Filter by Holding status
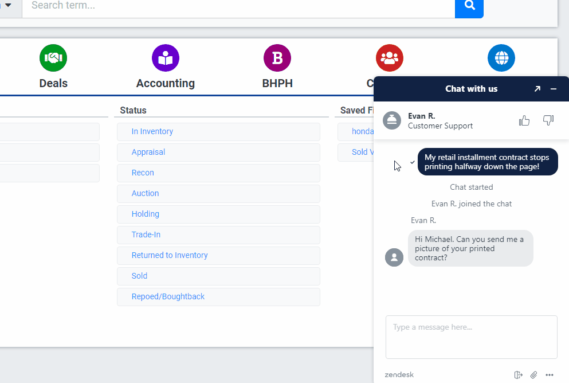 218,214
